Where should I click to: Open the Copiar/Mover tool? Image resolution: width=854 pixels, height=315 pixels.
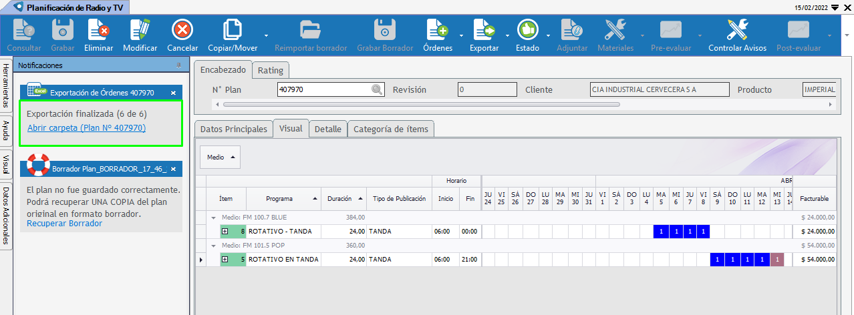[231, 31]
